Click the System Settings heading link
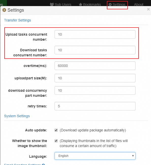This screenshot has width=151, height=165. 17,116
